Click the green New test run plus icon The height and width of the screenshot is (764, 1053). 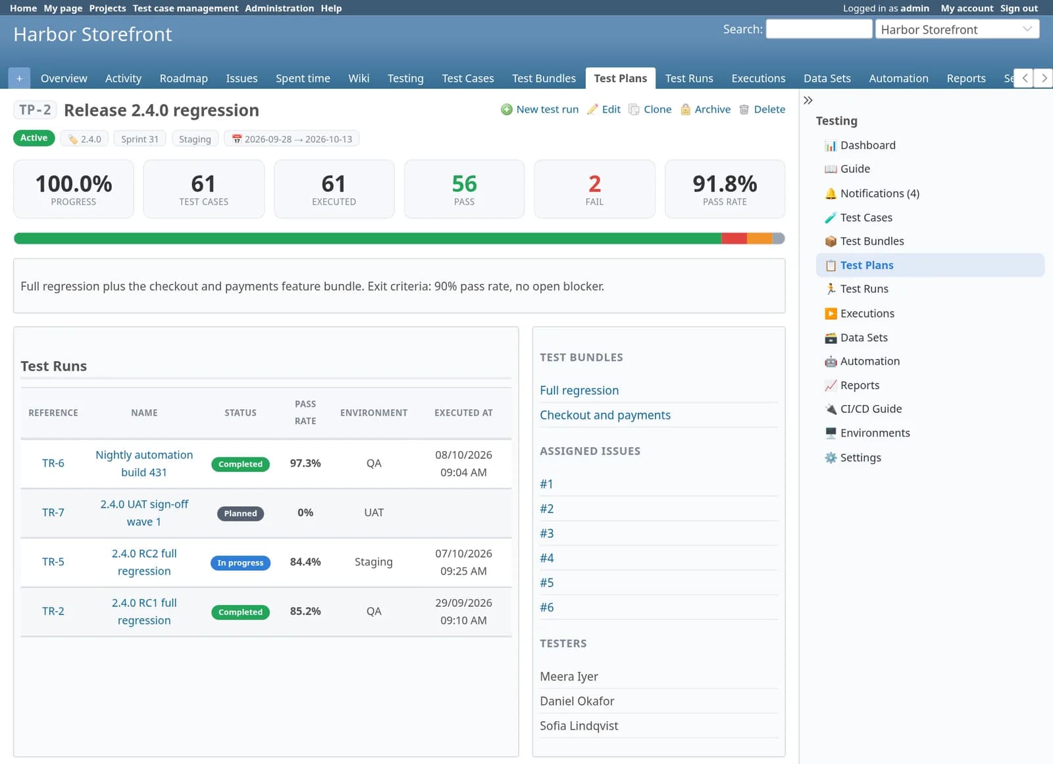pos(507,109)
